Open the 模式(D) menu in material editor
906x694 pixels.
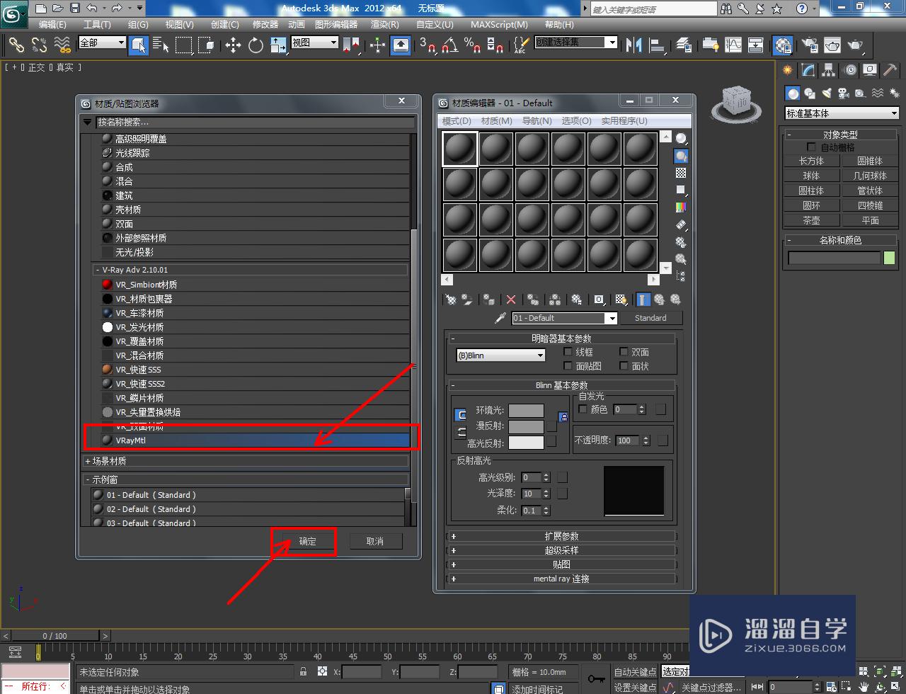pyautogui.click(x=457, y=121)
